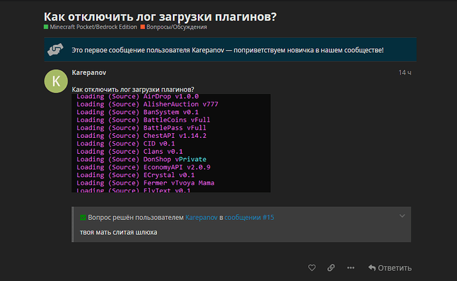
Task: Like the post with heart icon
Action: coord(312,268)
